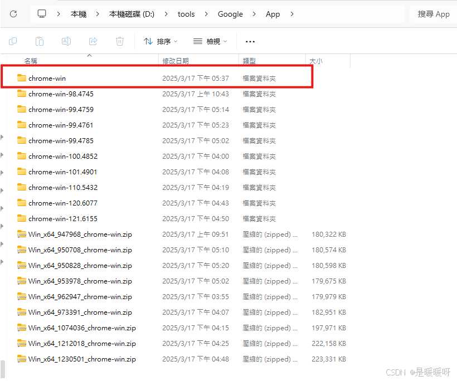Select the chrome-win-120.6077 folder icon
The image size is (457, 381).
coord(22,203)
